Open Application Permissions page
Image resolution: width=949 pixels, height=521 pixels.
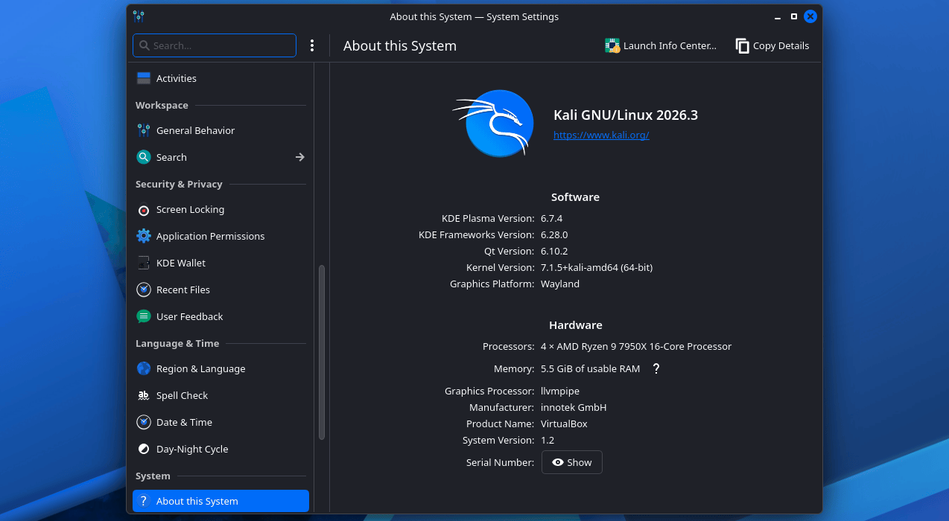[x=220, y=236]
